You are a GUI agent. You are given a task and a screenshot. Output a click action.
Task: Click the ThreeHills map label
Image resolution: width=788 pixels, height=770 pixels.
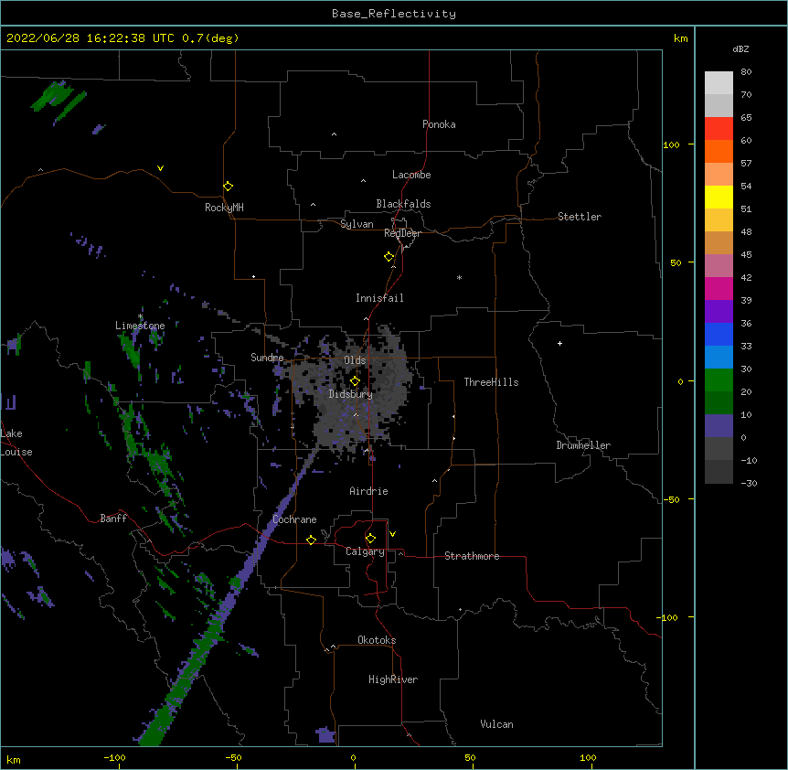point(491,382)
